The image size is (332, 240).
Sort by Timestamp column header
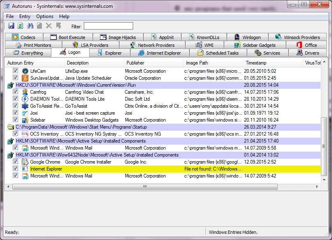(273, 63)
